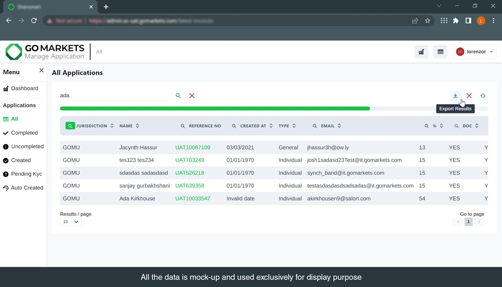The height and width of the screenshot is (287, 502).
Task: Click green Jurisdiction search filter icon
Action: pyautogui.click(x=70, y=126)
